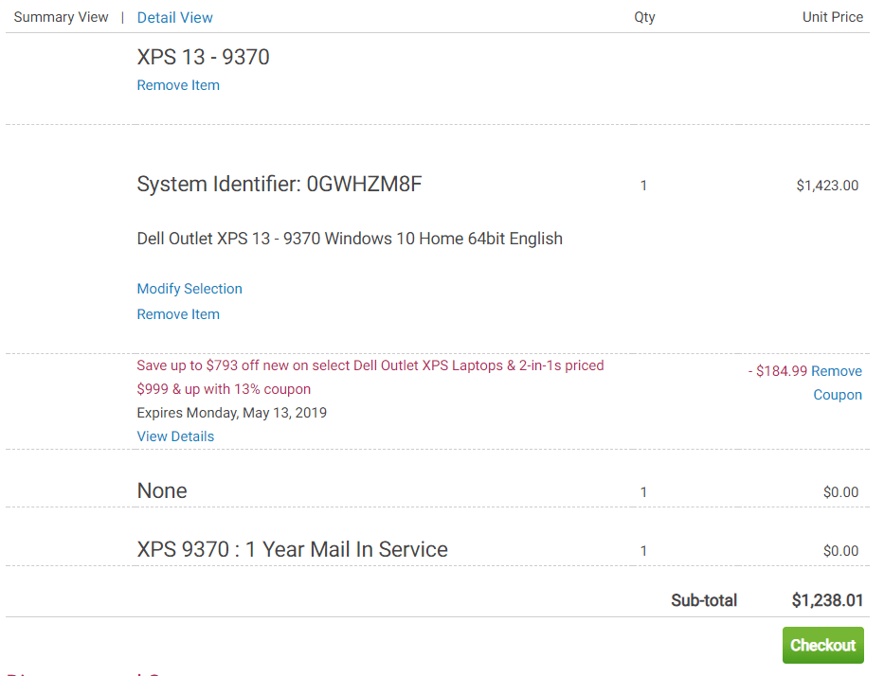Select the None service line item
This screenshot has width=884, height=676.
(161, 490)
